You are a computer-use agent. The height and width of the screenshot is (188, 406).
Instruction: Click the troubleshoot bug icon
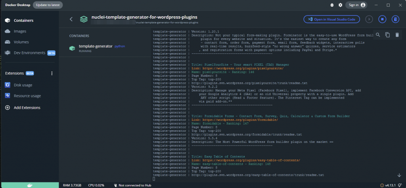(332, 5)
